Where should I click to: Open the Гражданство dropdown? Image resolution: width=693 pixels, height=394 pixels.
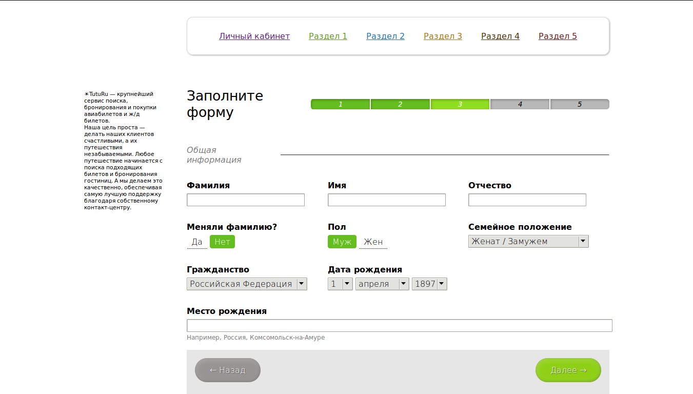point(247,284)
